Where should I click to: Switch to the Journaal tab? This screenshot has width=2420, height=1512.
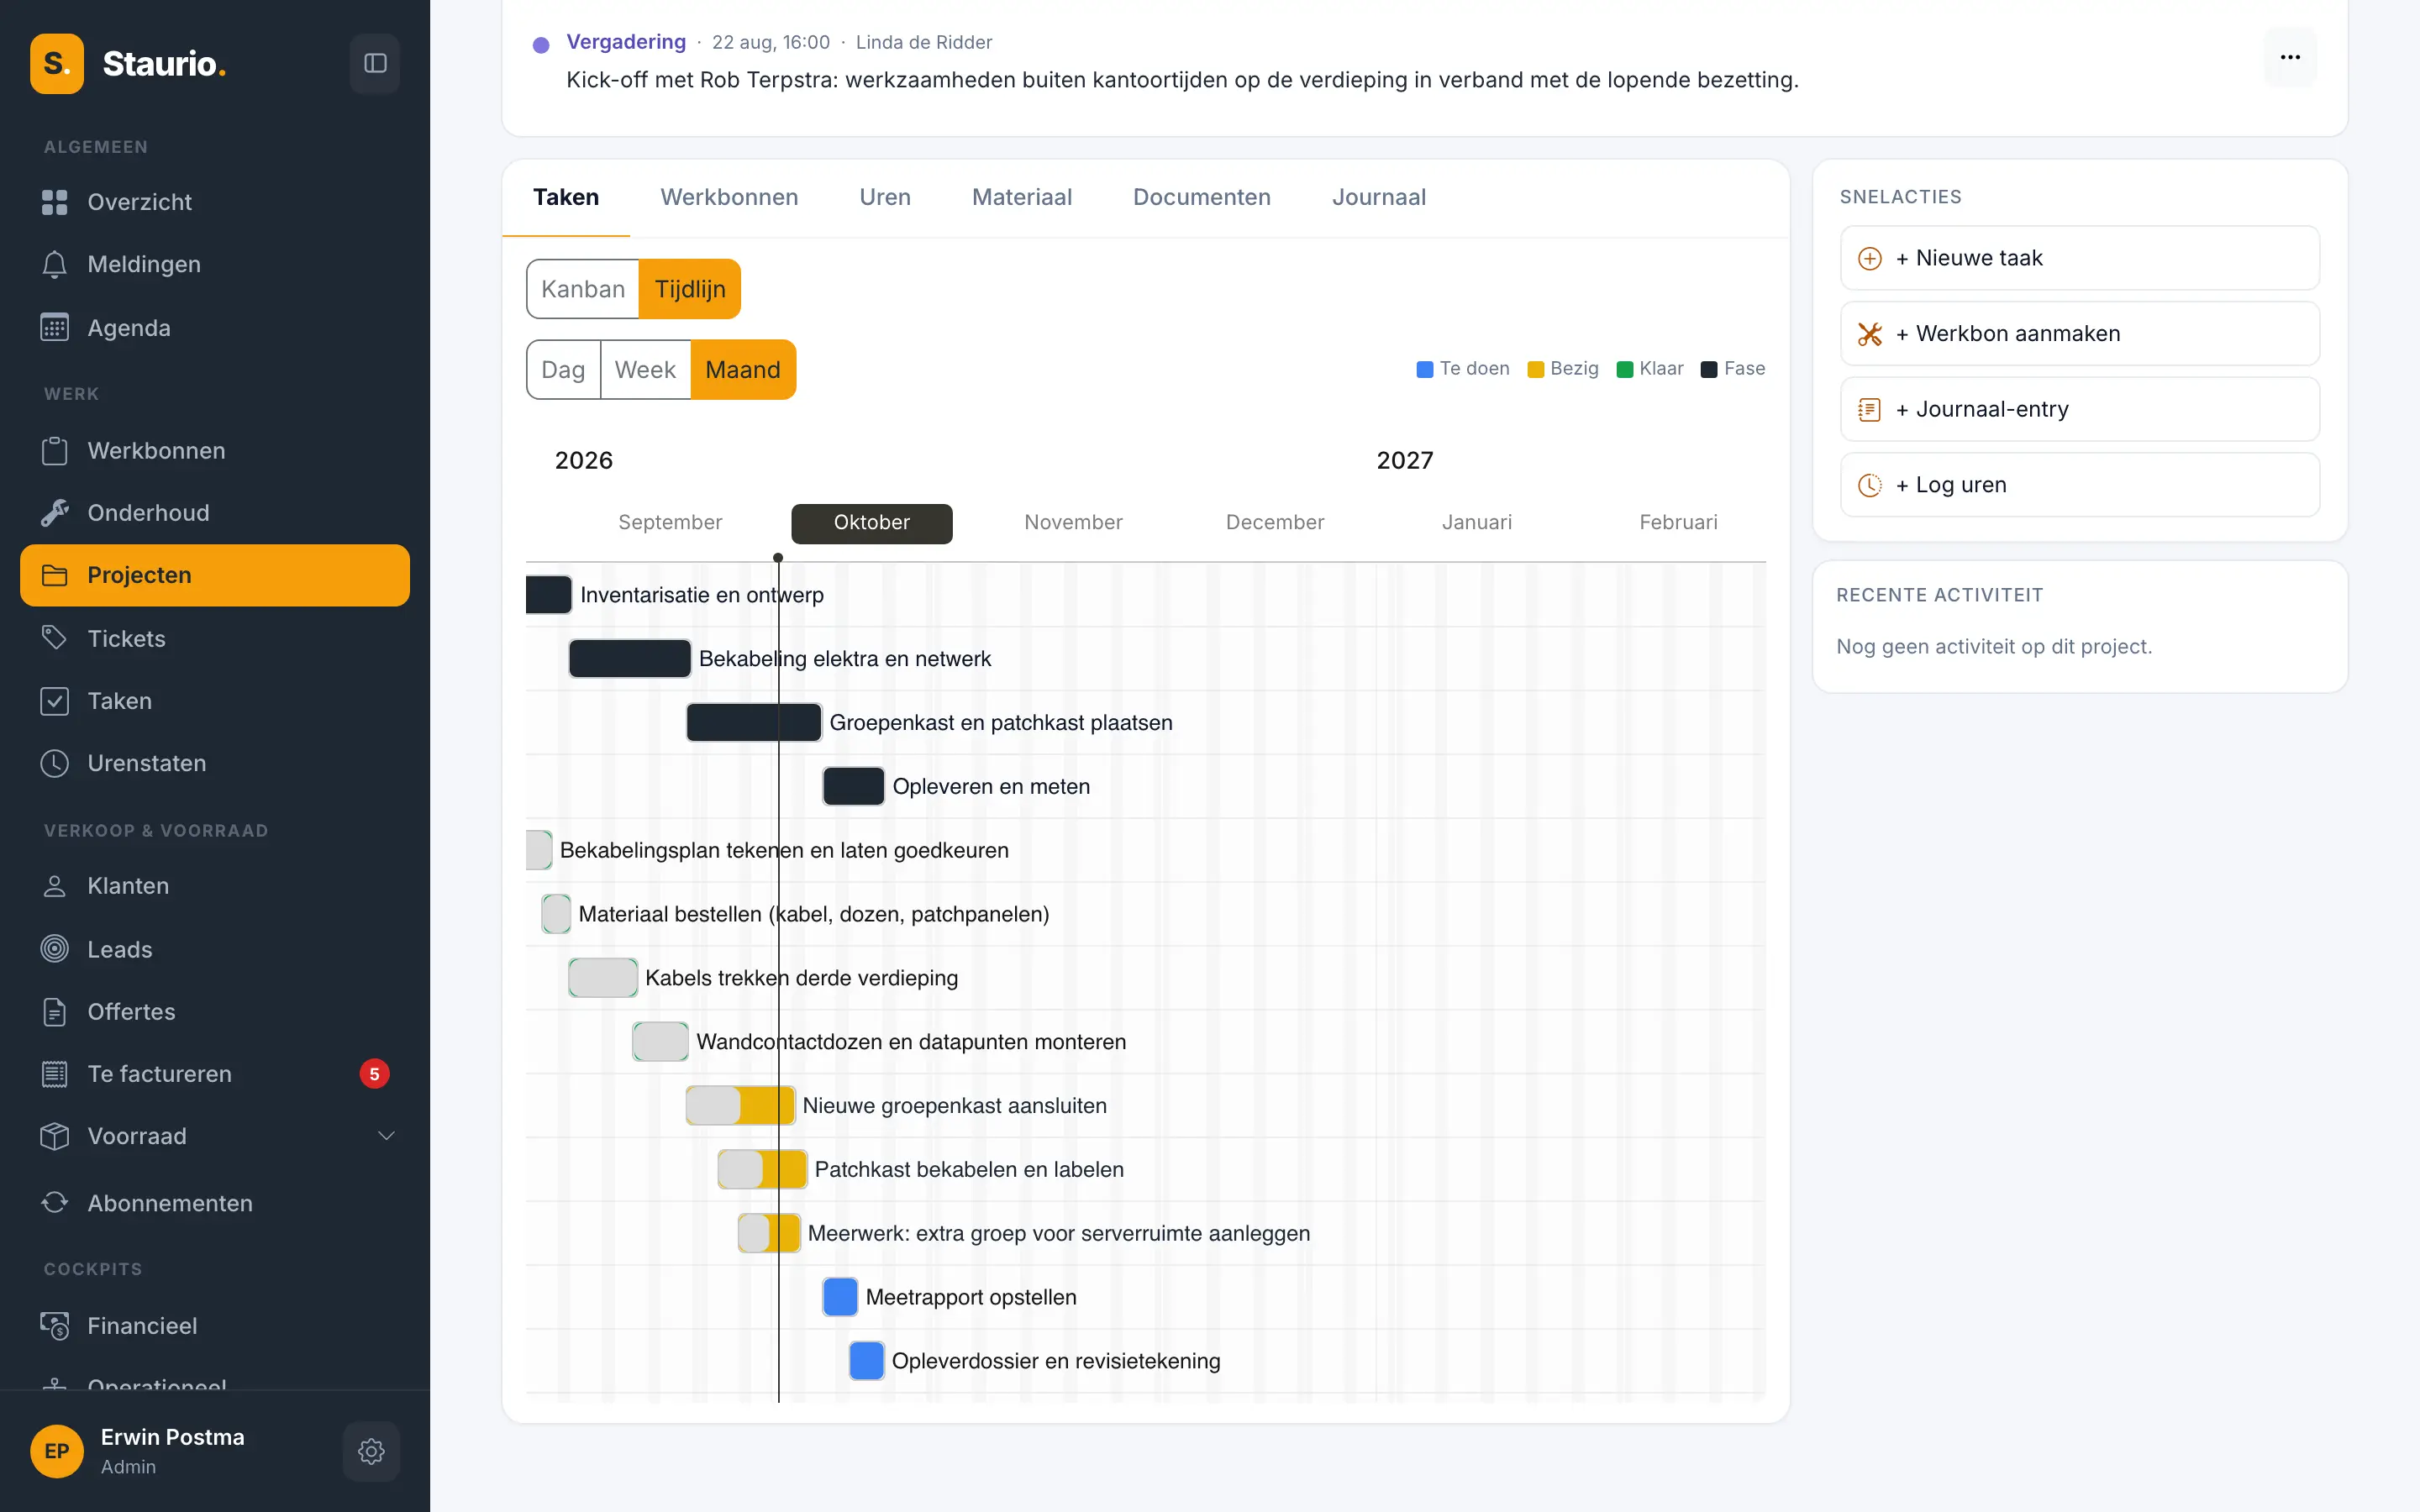coord(1379,197)
